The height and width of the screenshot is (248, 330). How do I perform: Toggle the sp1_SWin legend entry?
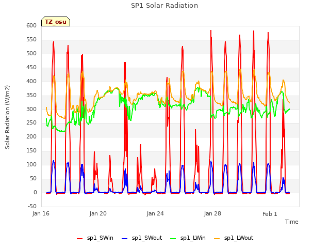point(95,238)
